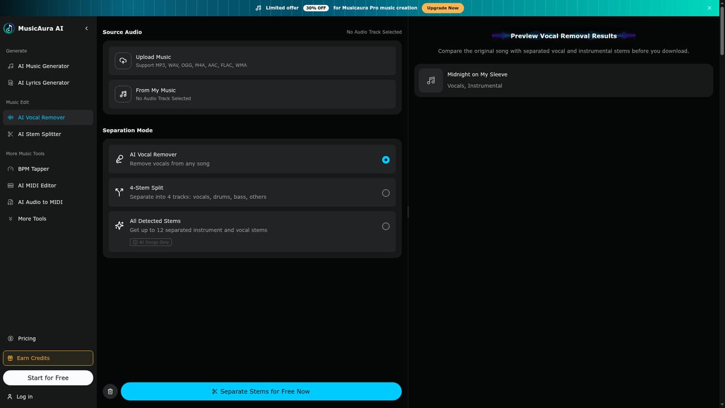Click the "Vocals, Instrumental" label
This screenshot has height=408, width=725.
pyautogui.click(x=475, y=86)
